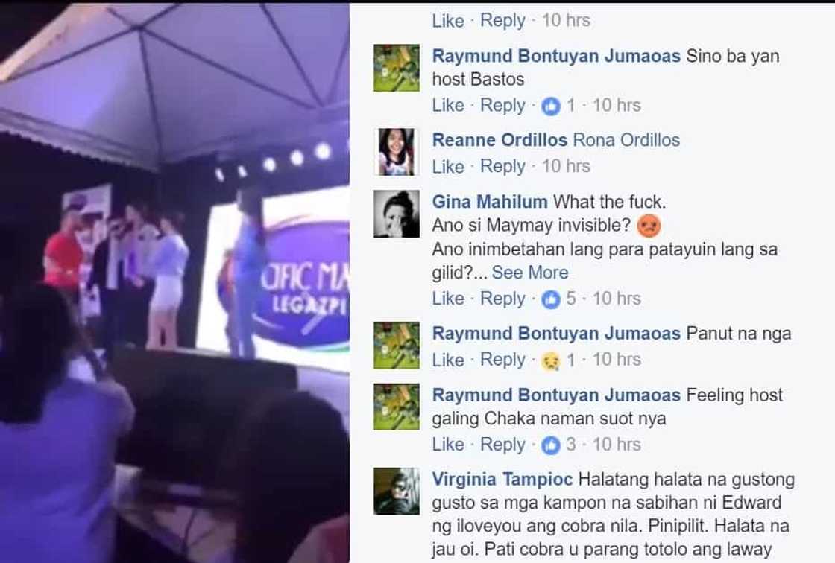
Task: Open Gina Mahilum's name link
Action: (489, 202)
